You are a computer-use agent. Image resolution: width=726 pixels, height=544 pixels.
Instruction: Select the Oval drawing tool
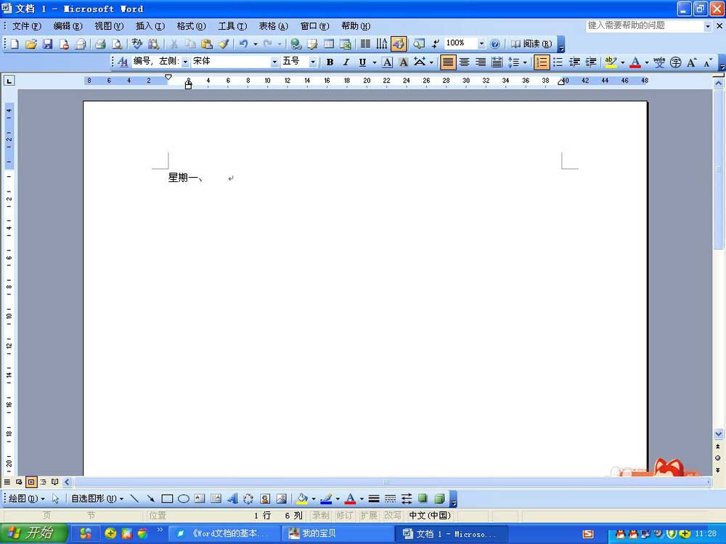(x=184, y=499)
